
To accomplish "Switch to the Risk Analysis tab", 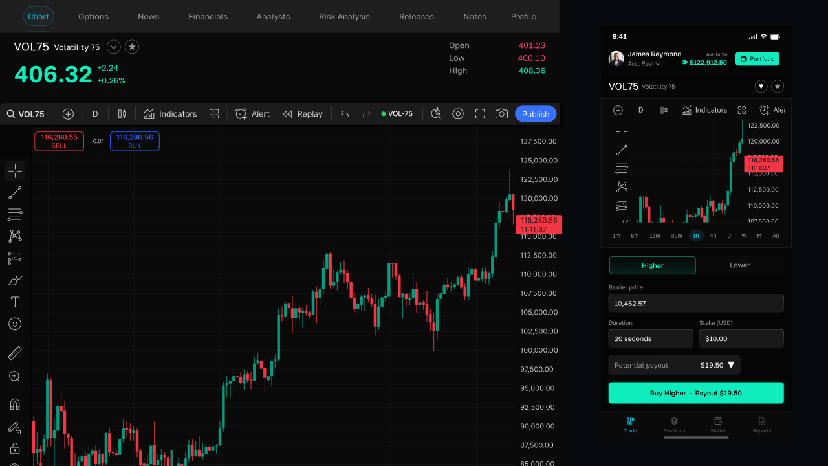I will tap(344, 17).
